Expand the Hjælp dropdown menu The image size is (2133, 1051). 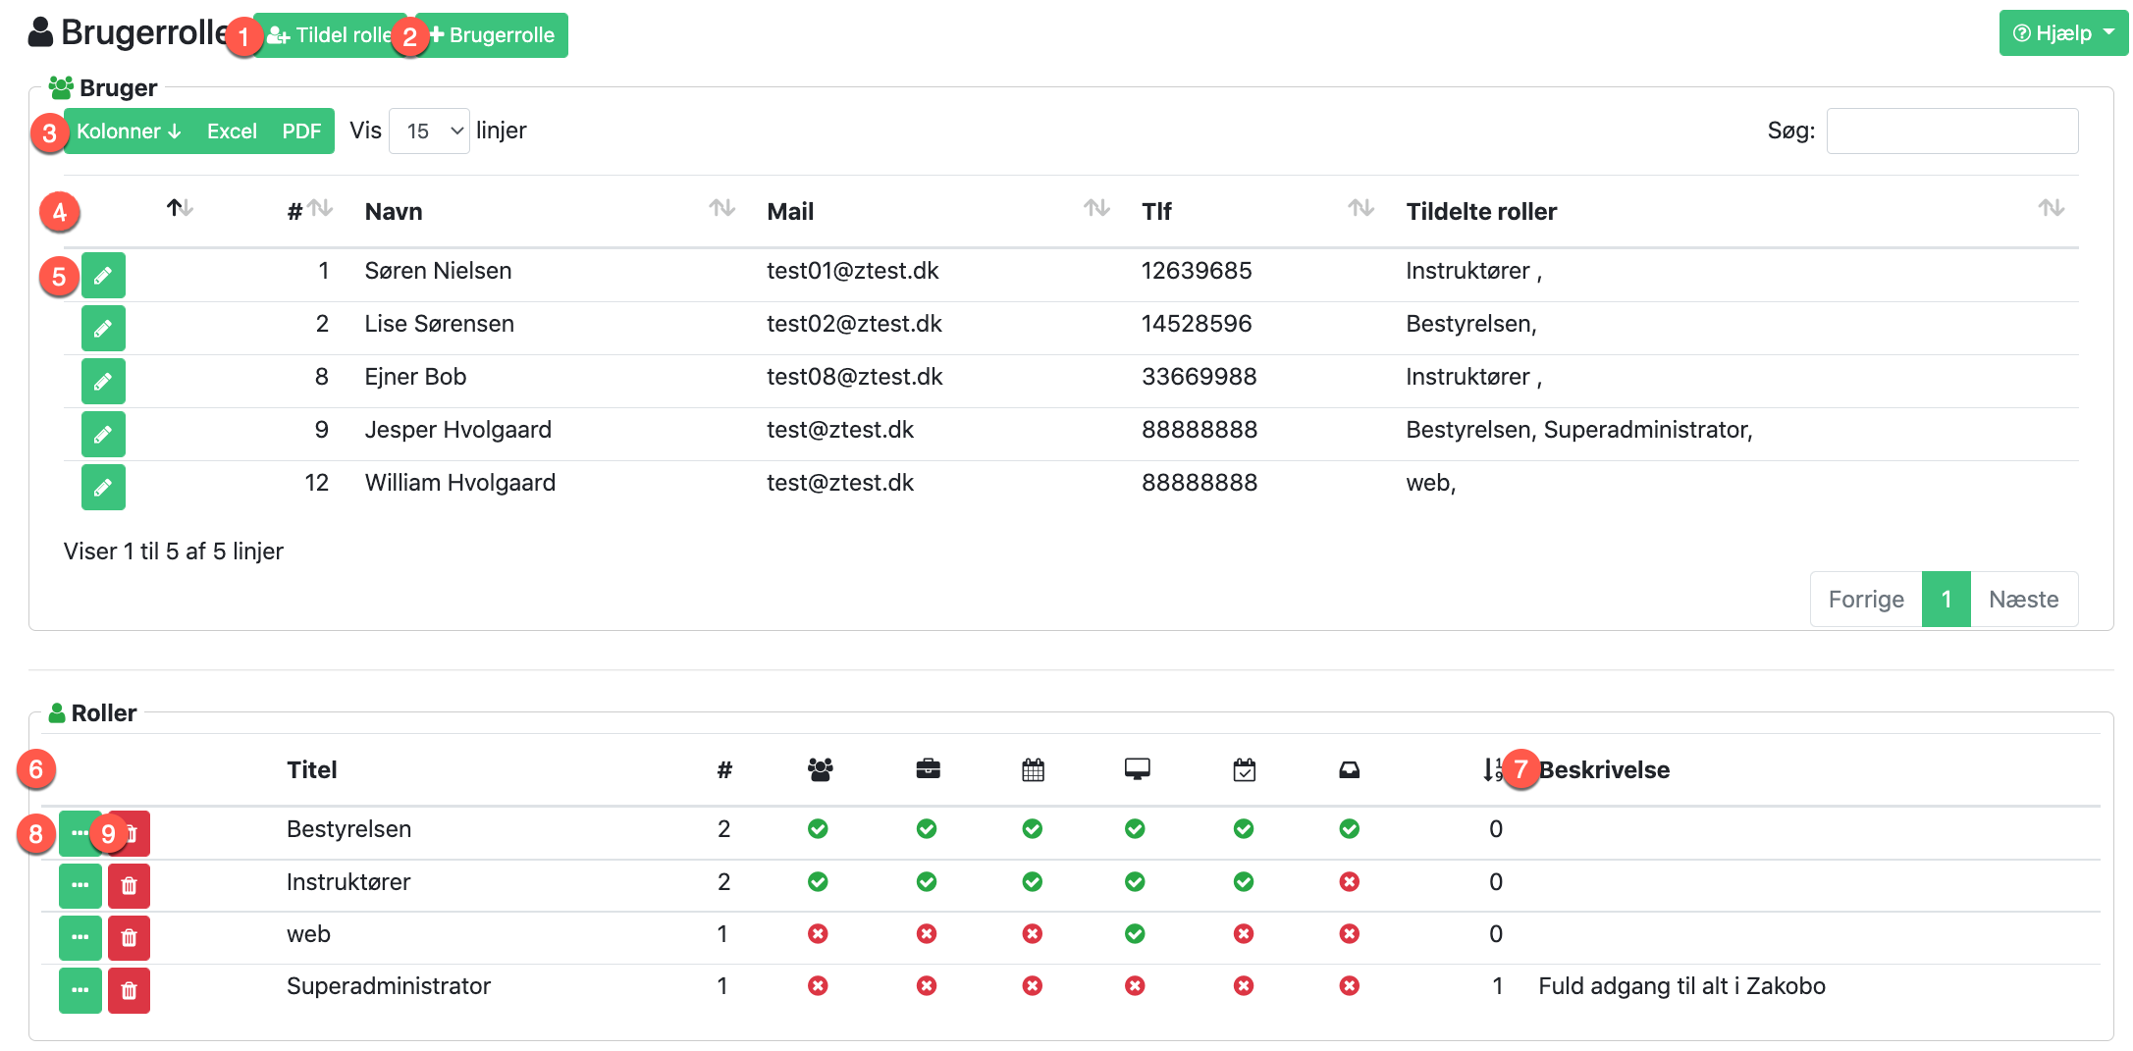coord(2063,33)
